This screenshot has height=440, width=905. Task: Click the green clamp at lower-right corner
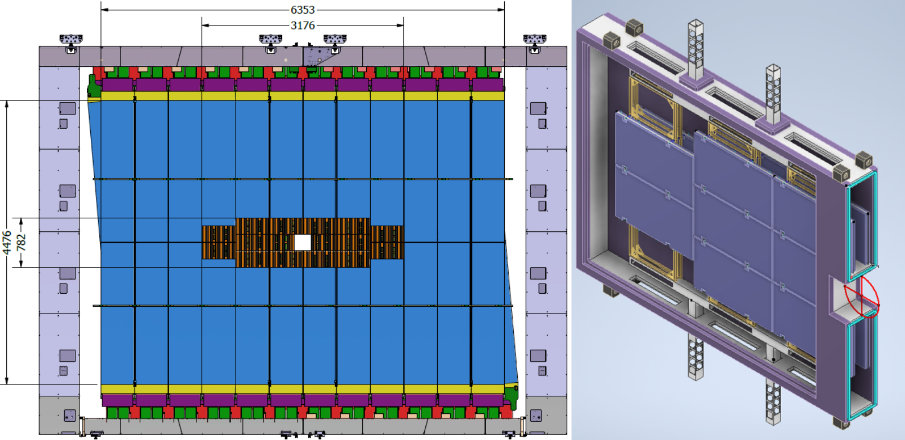(x=512, y=396)
